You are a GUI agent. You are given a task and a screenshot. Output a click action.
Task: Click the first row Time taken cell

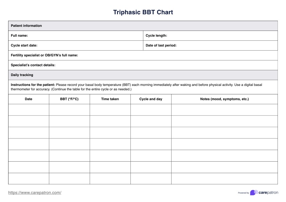[110, 110]
